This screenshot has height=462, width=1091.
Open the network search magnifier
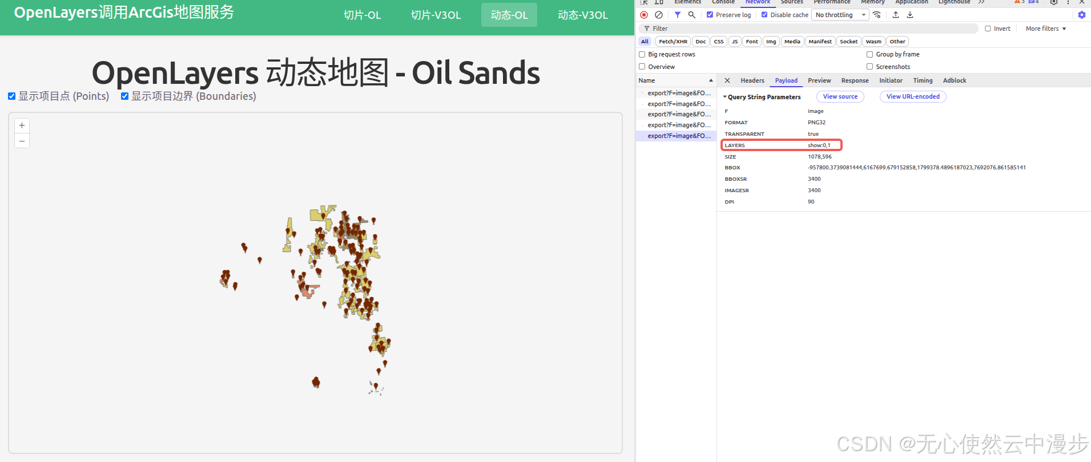point(692,15)
